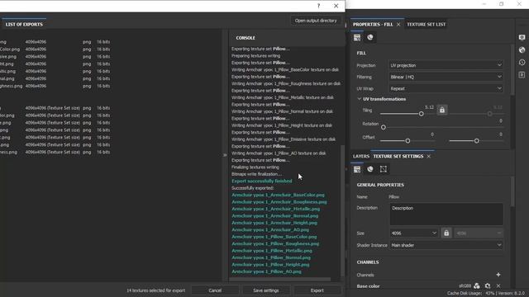Collapse the console with splitter arrow

pos(225,155)
